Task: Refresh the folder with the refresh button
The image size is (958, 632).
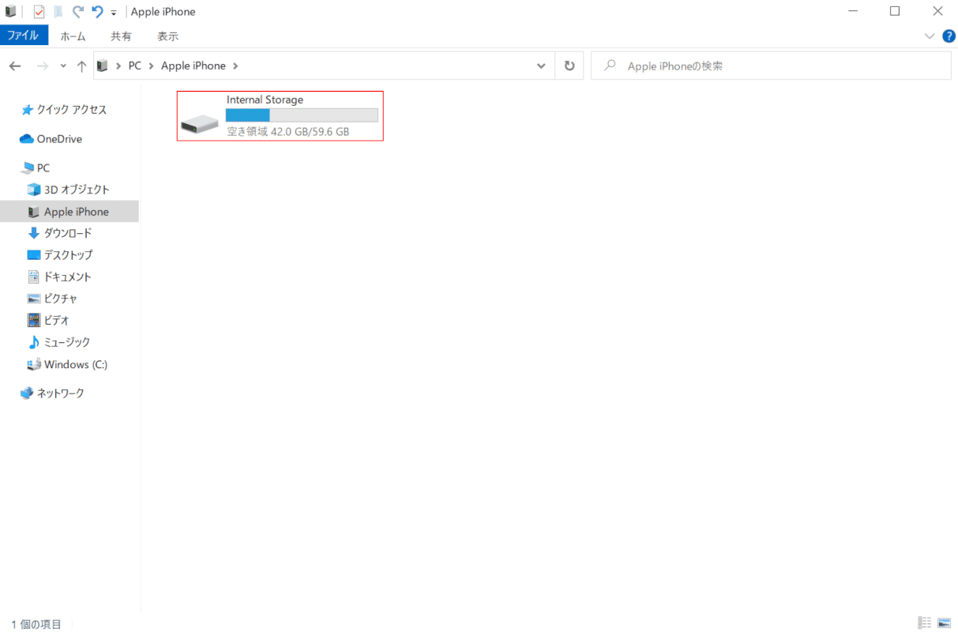Action: pyautogui.click(x=569, y=66)
